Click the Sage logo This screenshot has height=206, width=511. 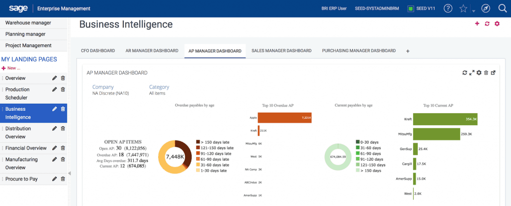point(19,8)
